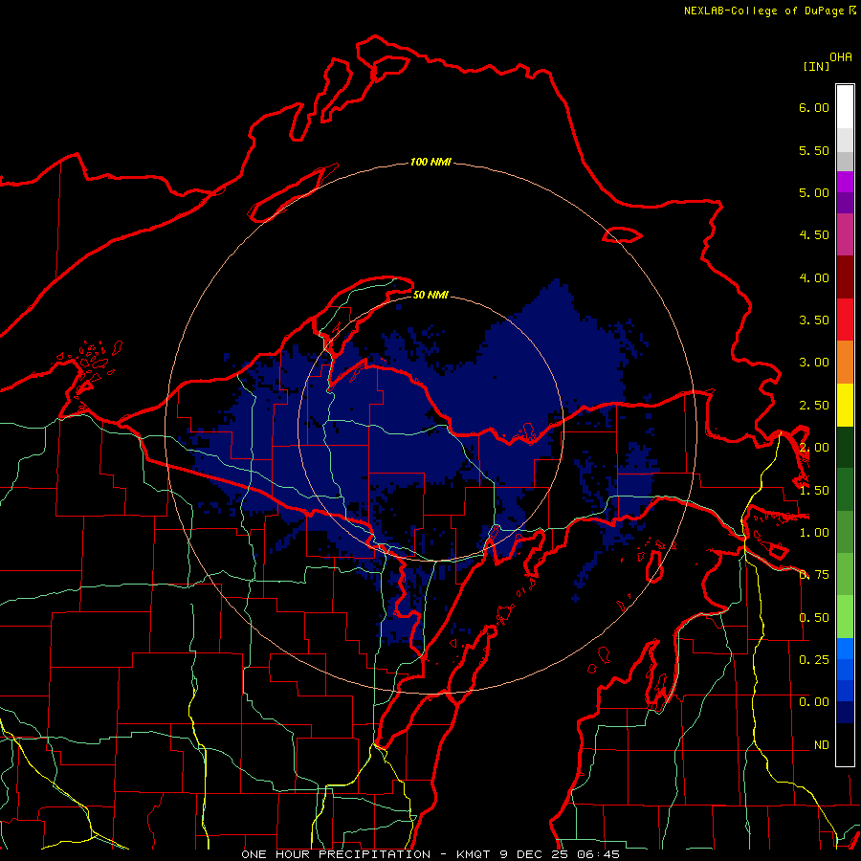This screenshot has height=861, width=861.
Task: Select the black ND legend swatch
Action: (x=845, y=744)
